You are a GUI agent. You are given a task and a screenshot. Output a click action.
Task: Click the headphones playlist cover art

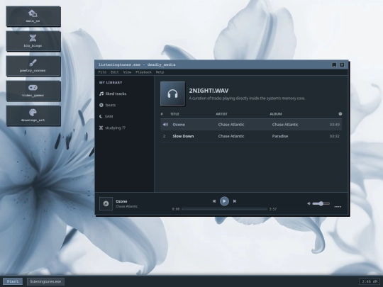(x=172, y=94)
